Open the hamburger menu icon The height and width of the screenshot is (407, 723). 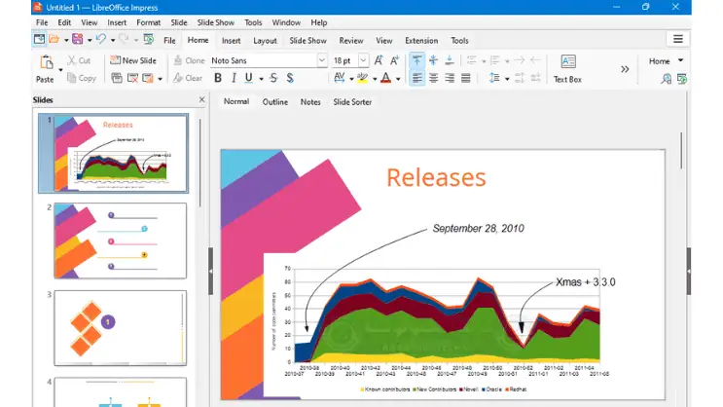678,39
